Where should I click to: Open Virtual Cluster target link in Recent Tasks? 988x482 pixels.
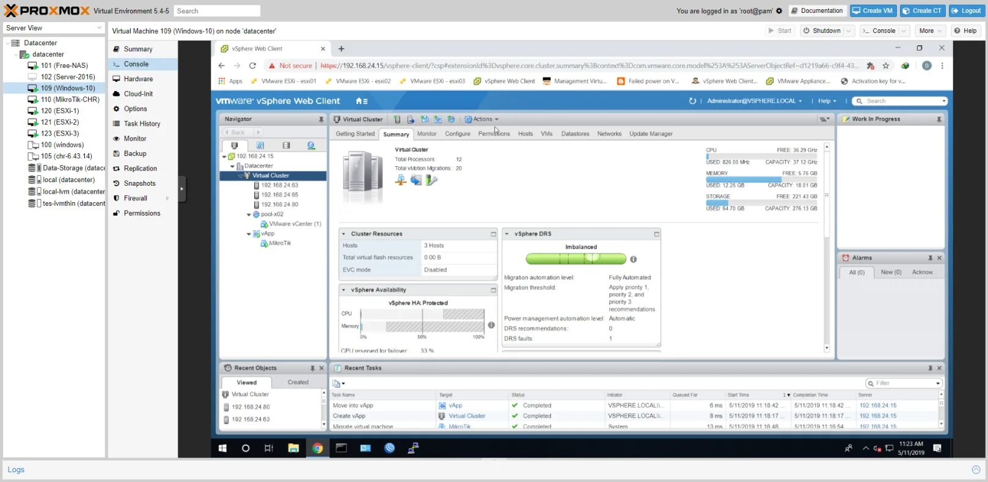click(467, 416)
